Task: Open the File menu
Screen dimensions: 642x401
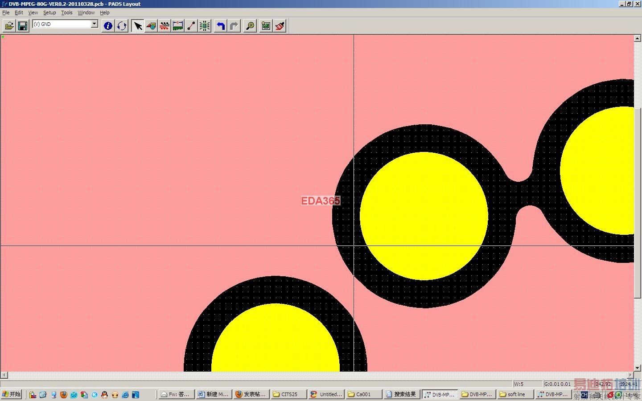Action: click(6, 12)
